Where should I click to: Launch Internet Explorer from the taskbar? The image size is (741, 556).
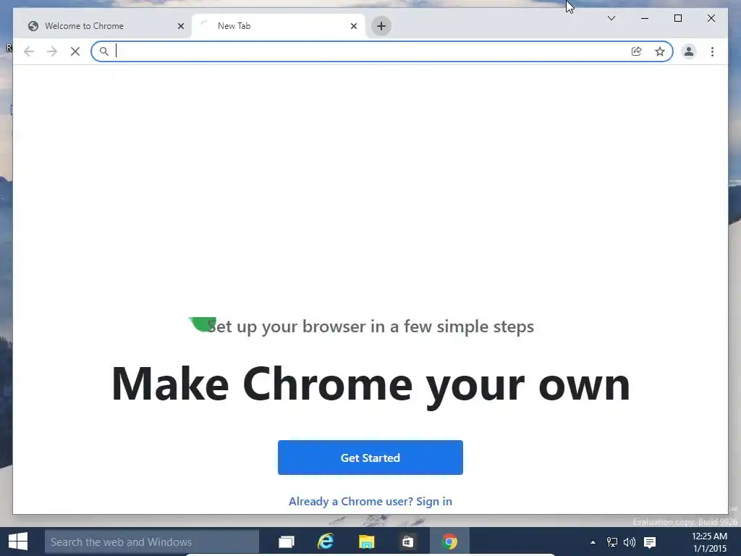click(326, 542)
